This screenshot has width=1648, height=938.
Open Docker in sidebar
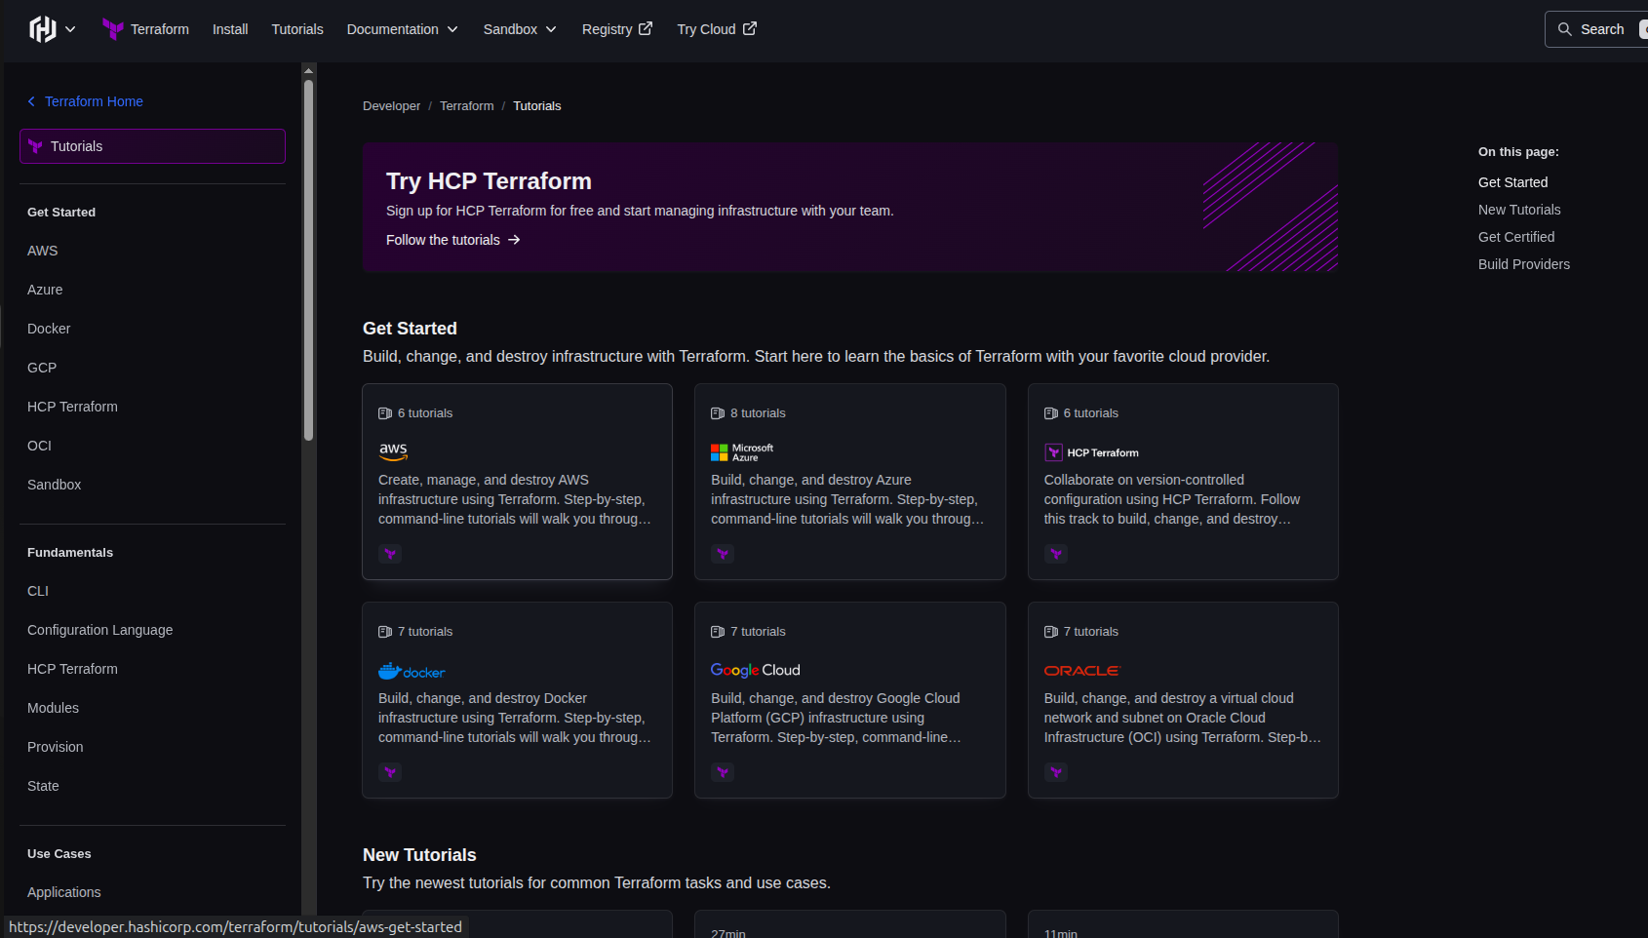click(49, 329)
